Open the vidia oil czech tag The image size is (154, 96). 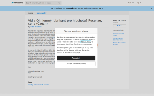coord(38,85)
